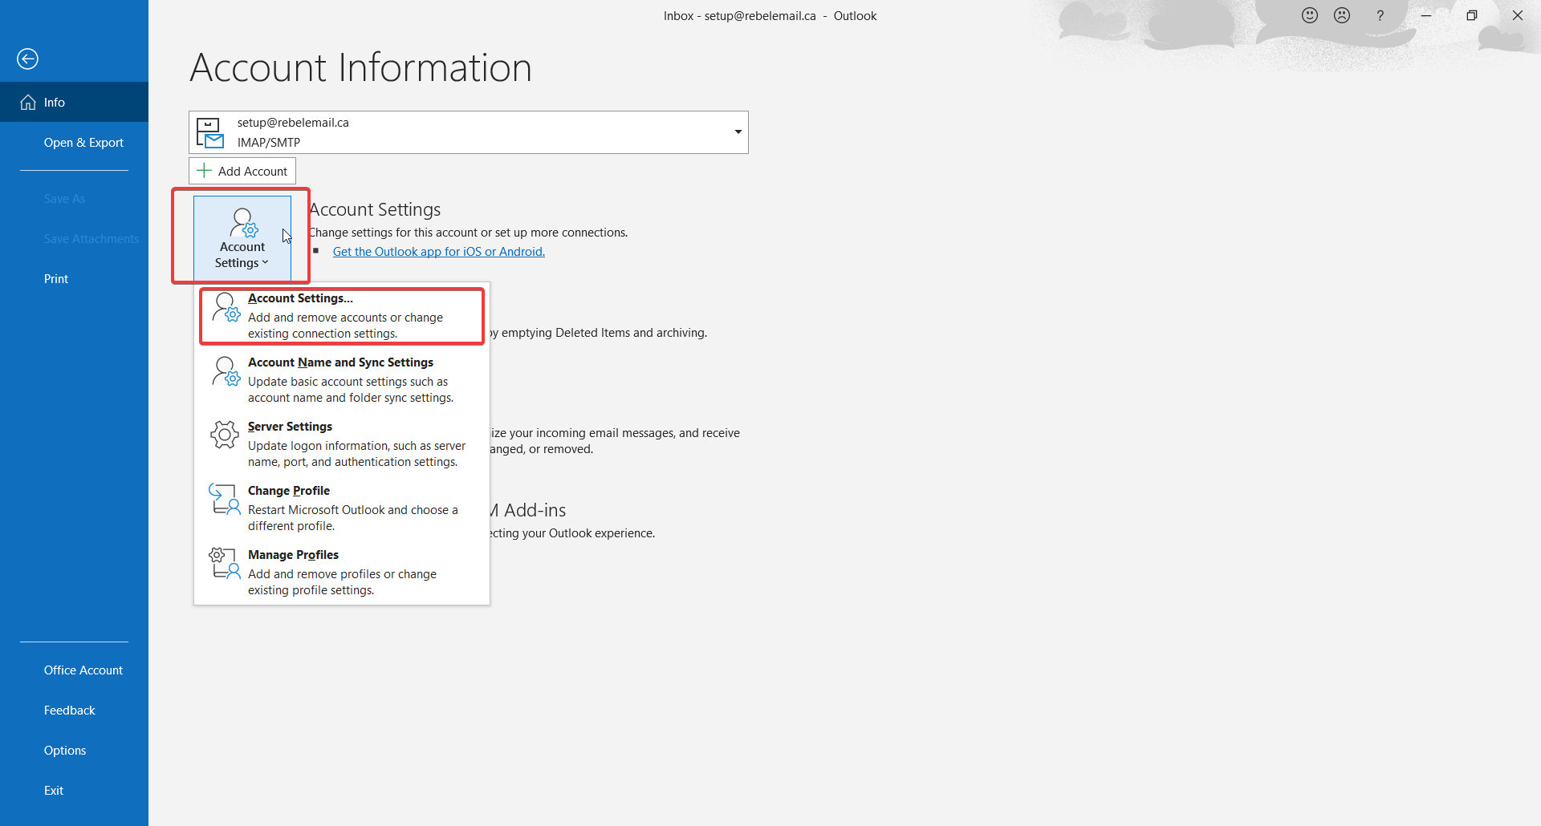Select Manage Profiles menu entry

[x=342, y=572]
